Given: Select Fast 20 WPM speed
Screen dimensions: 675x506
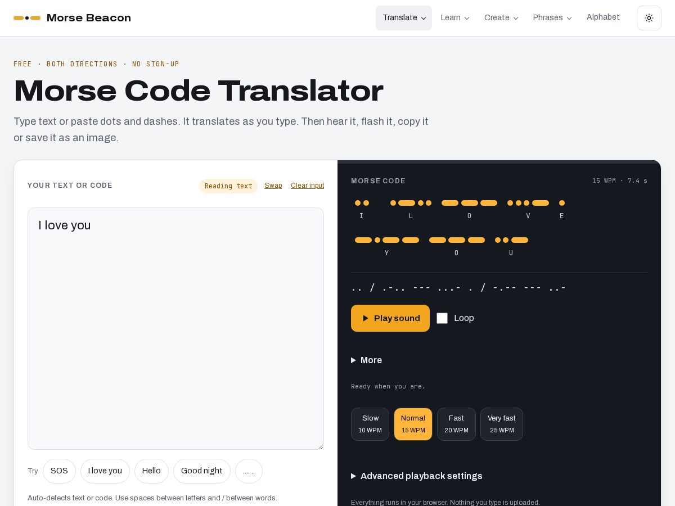Looking at the screenshot, I should point(456,424).
